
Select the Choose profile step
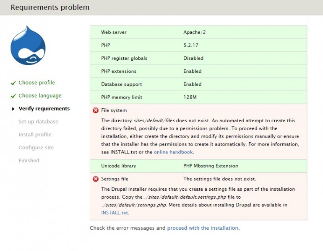click(x=36, y=82)
